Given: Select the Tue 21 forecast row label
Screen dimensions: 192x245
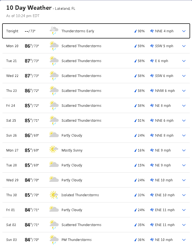Looking at the screenshot, I should 11,61.
